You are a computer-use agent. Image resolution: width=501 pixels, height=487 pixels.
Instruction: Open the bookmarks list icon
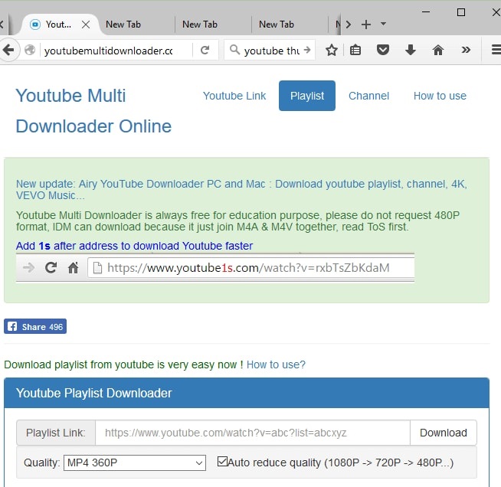click(x=355, y=50)
